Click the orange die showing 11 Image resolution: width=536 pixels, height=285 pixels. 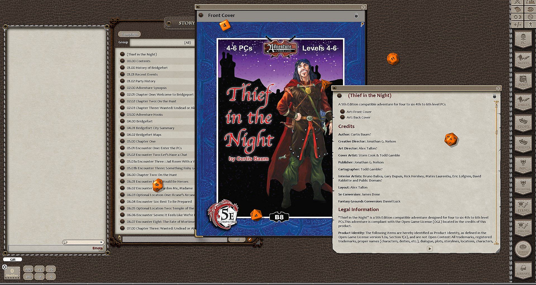coord(393,59)
